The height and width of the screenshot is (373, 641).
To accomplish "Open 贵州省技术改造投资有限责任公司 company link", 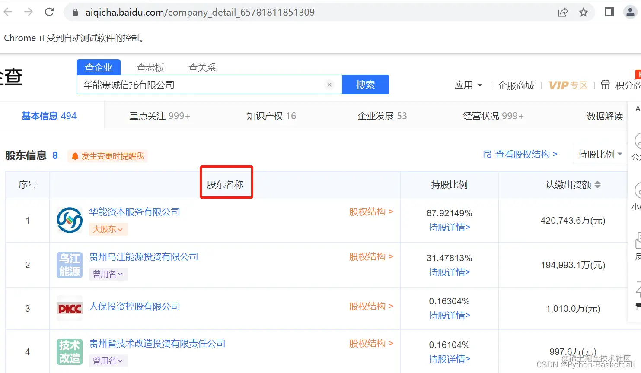I will pos(157,344).
